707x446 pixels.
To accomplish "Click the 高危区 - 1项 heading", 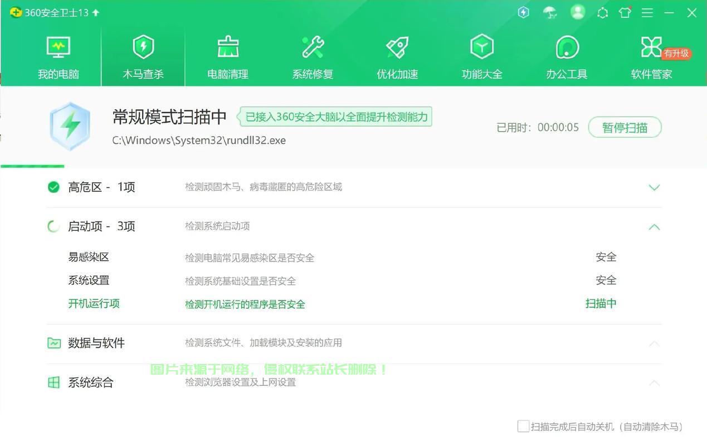I will pos(101,187).
